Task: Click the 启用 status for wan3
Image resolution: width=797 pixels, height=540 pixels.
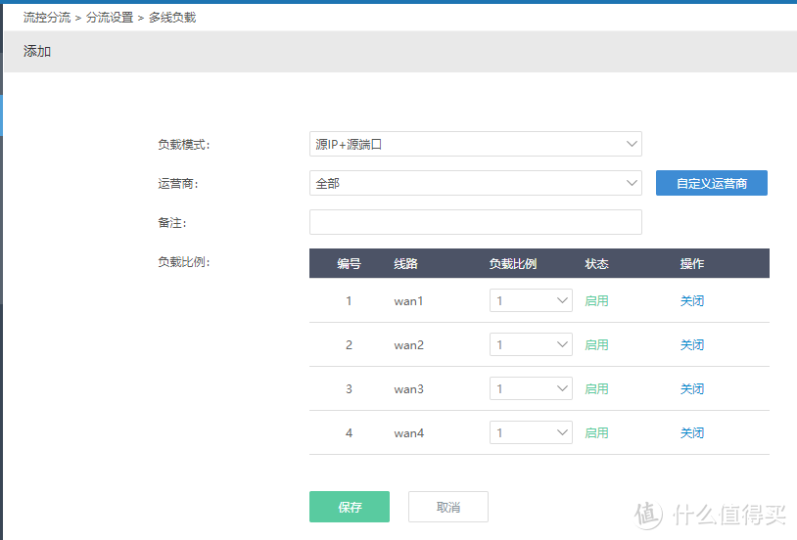Action: coord(596,389)
